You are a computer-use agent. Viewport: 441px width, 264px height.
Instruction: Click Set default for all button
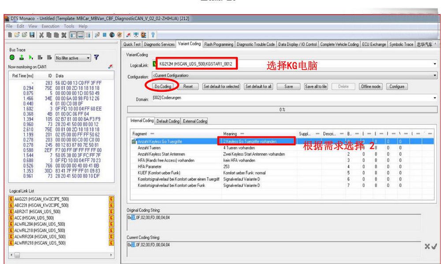pyautogui.click(x=258, y=87)
